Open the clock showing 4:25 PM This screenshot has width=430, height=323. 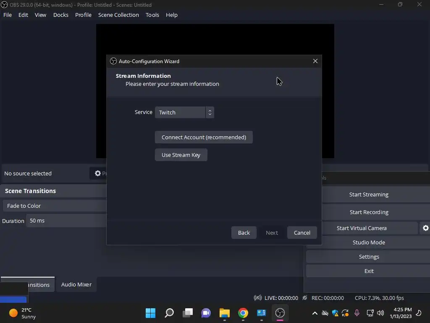pos(401,313)
